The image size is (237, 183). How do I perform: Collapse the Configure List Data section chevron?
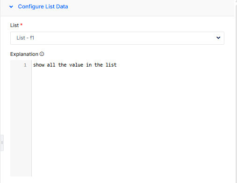coord(11,7)
